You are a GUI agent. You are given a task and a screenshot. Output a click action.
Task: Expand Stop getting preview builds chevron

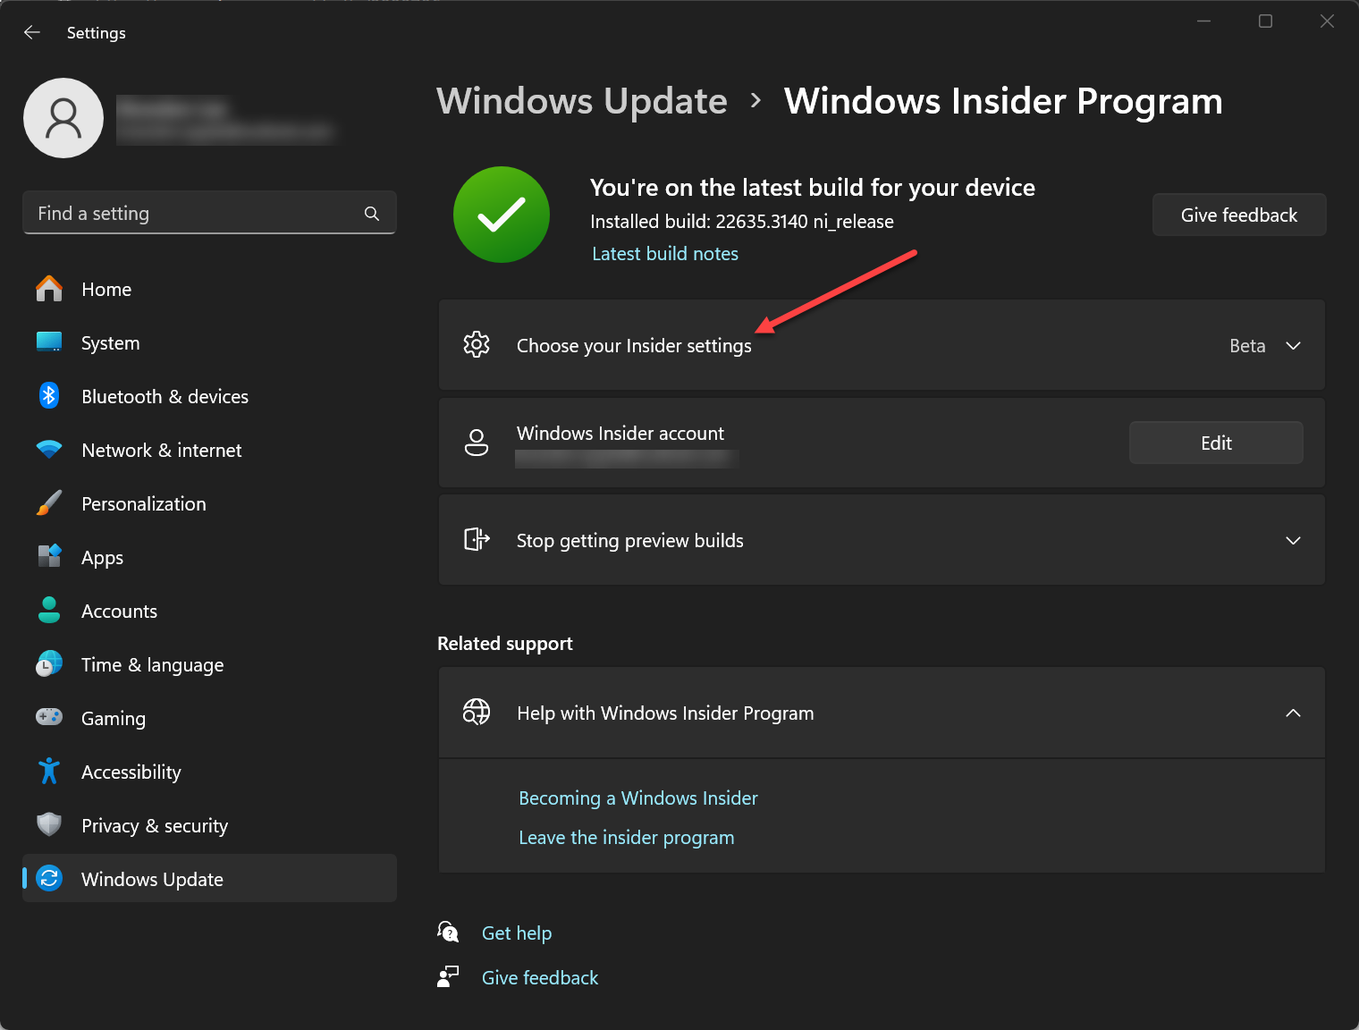pos(1293,540)
